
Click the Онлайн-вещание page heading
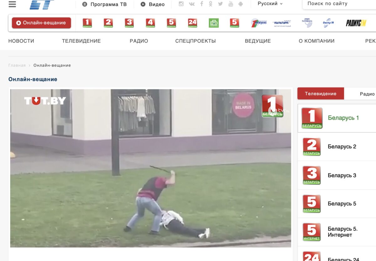(x=33, y=79)
